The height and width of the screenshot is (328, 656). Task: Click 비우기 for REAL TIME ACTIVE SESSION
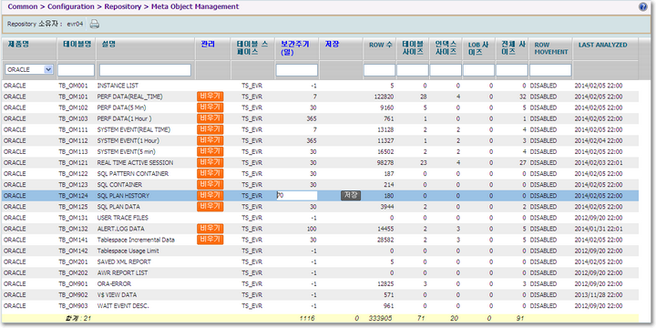pyautogui.click(x=210, y=162)
